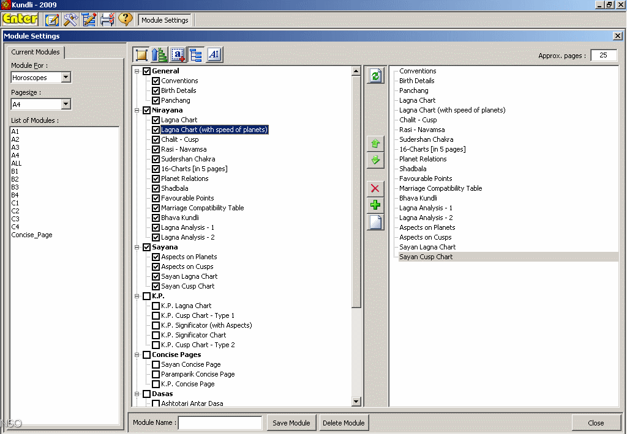Open the hammer and wrench tools icon

coord(70,20)
